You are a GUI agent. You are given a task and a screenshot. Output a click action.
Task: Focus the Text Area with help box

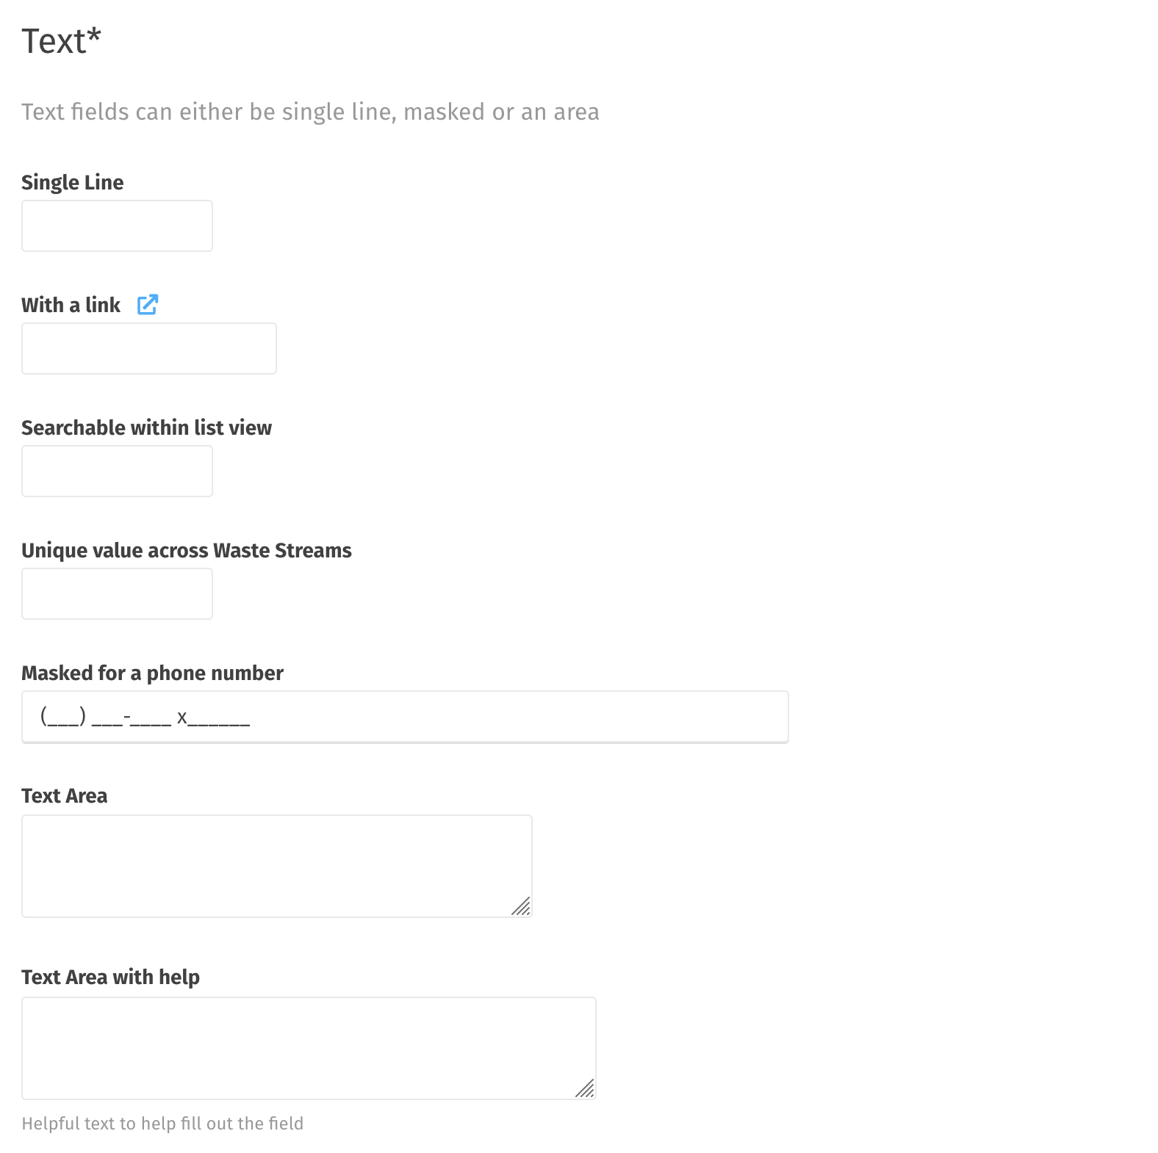(309, 1048)
